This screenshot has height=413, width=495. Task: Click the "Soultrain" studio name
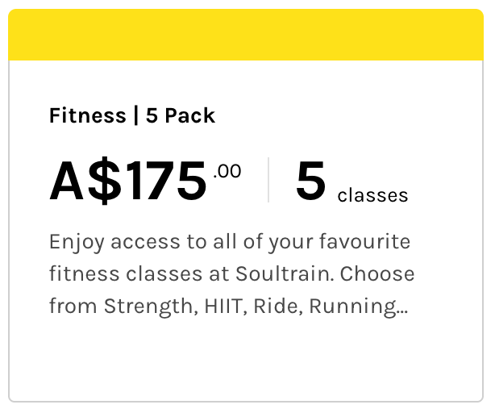pyautogui.click(x=284, y=273)
